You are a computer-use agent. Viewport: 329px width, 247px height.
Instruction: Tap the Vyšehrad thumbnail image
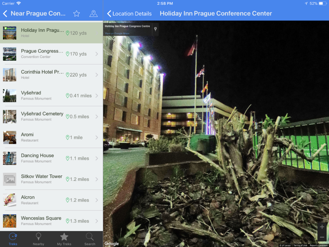(10, 96)
